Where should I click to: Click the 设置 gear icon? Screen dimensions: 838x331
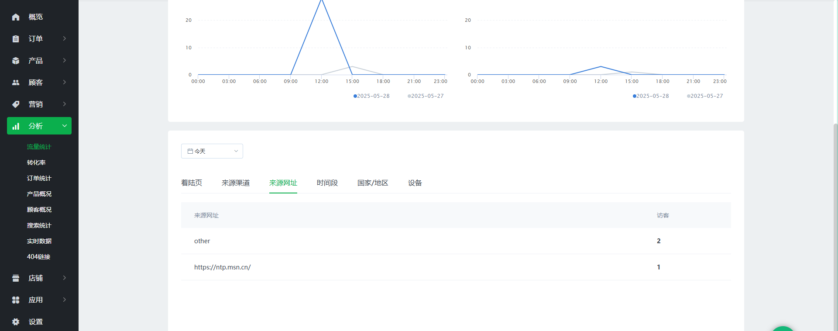(16, 322)
